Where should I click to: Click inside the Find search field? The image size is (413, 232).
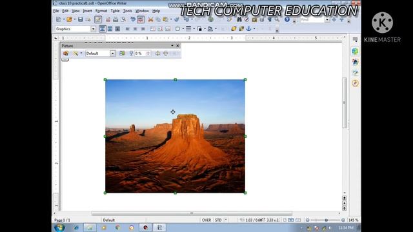pyautogui.click(x=312, y=20)
